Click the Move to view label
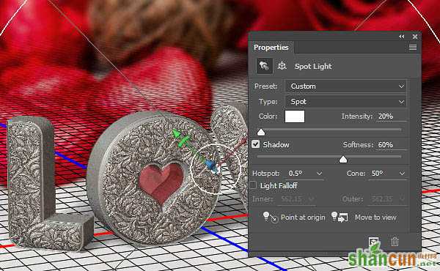Screen dimensions: 440x271 (x=375, y=218)
